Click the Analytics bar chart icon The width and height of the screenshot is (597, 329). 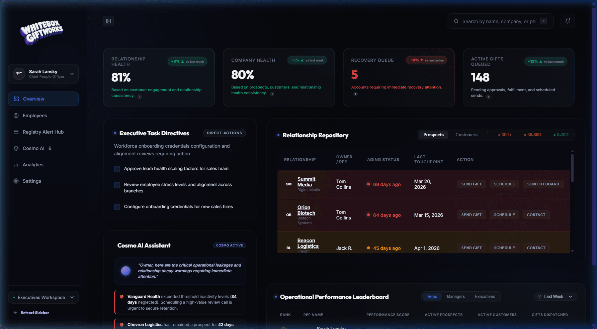[16, 165]
